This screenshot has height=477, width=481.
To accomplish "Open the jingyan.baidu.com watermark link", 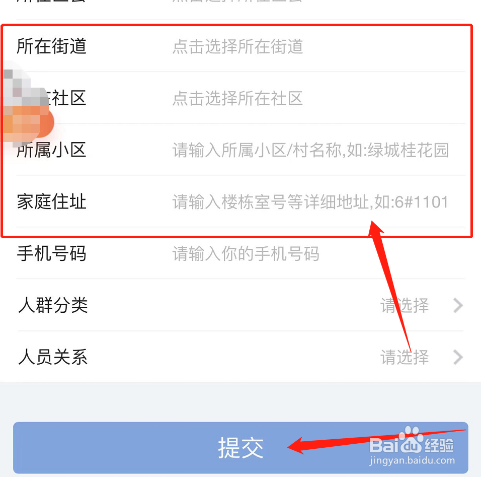I will [x=412, y=460].
